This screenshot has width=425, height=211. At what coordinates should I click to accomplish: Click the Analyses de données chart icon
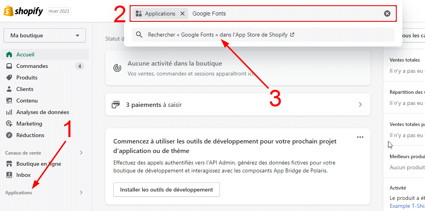[9, 112]
